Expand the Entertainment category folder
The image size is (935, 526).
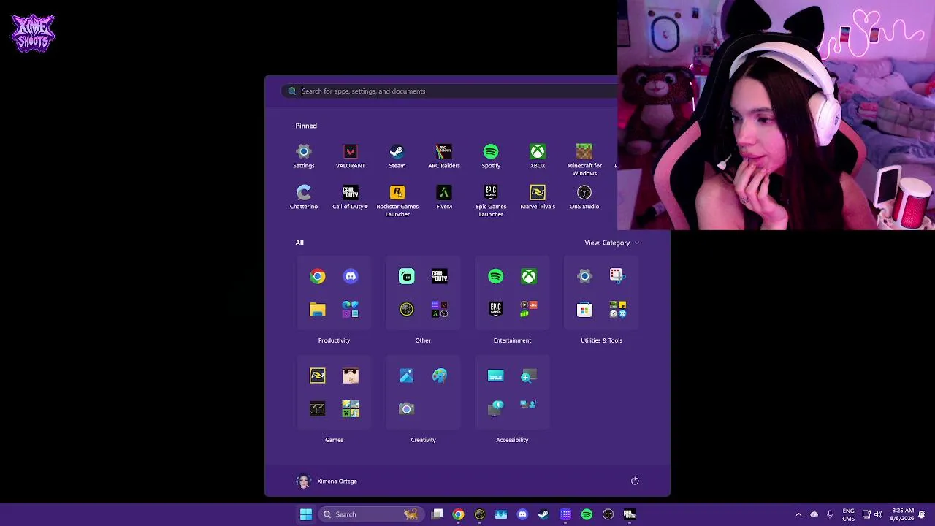[x=529, y=310]
